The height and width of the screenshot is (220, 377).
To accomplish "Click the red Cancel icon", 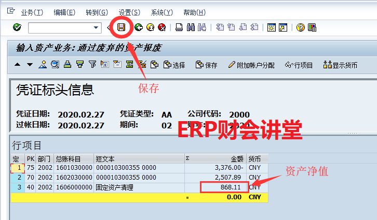I will (x=161, y=27).
